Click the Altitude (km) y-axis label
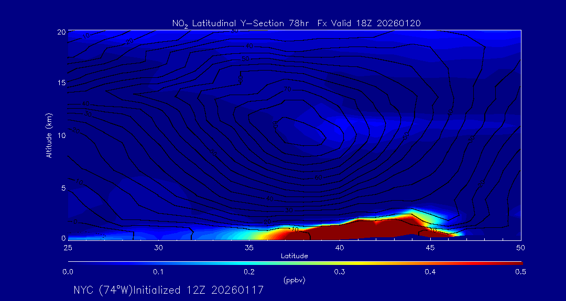Viewport: 566px width, 301px height. click(x=49, y=135)
